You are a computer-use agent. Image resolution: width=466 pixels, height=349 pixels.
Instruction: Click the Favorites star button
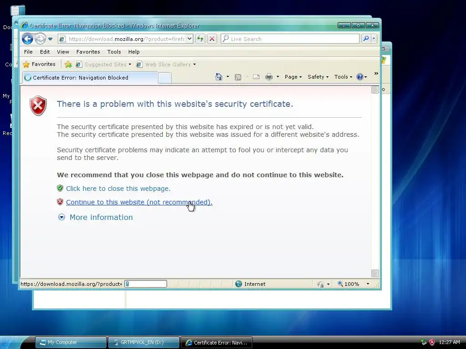pos(39,64)
